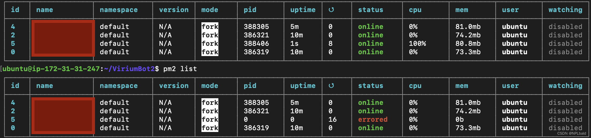Screen dimensions: 591x138
Task: Click the red "errored" status text
Action: click(x=373, y=119)
